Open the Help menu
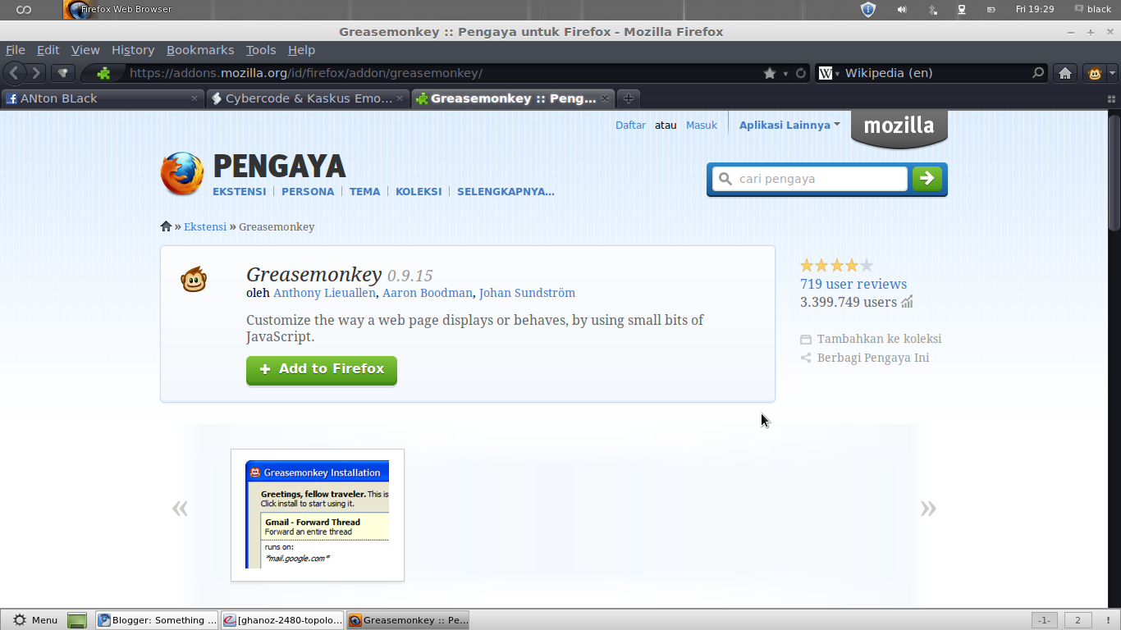The height and width of the screenshot is (630, 1121). (x=301, y=50)
